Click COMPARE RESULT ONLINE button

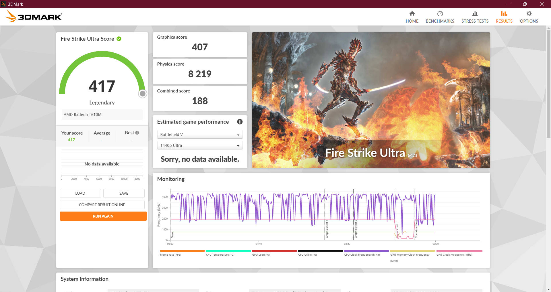102,205
